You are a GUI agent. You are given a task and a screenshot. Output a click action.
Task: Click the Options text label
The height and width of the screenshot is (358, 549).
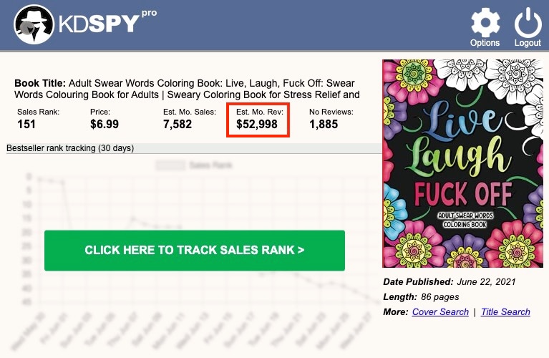485,43
